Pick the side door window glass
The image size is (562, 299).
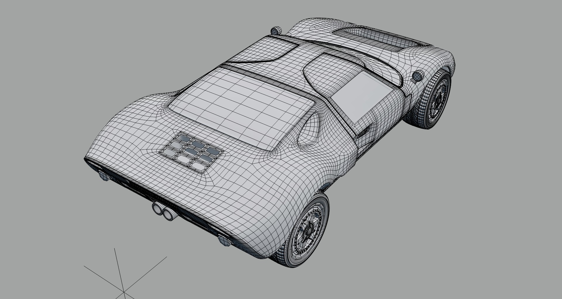(x=361, y=97)
